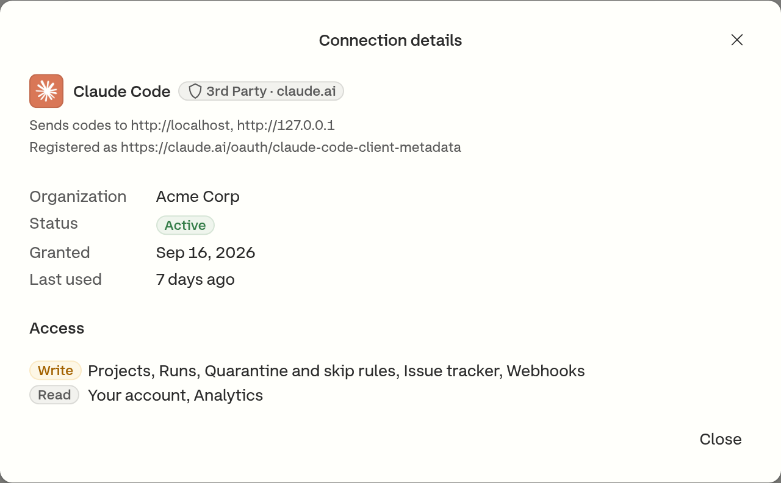The width and height of the screenshot is (781, 483).
Task: Click the '7 days ago' value
Action: tap(195, 279)
